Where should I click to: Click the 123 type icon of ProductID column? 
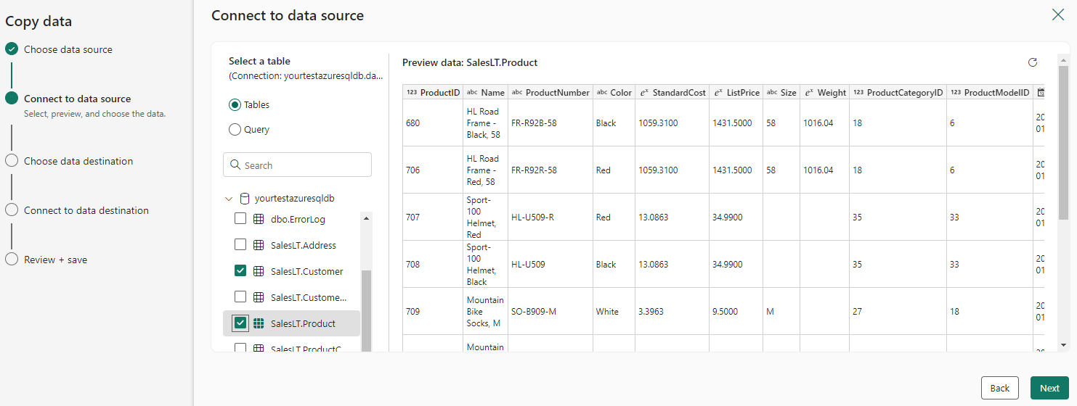(x=412, y=93)
